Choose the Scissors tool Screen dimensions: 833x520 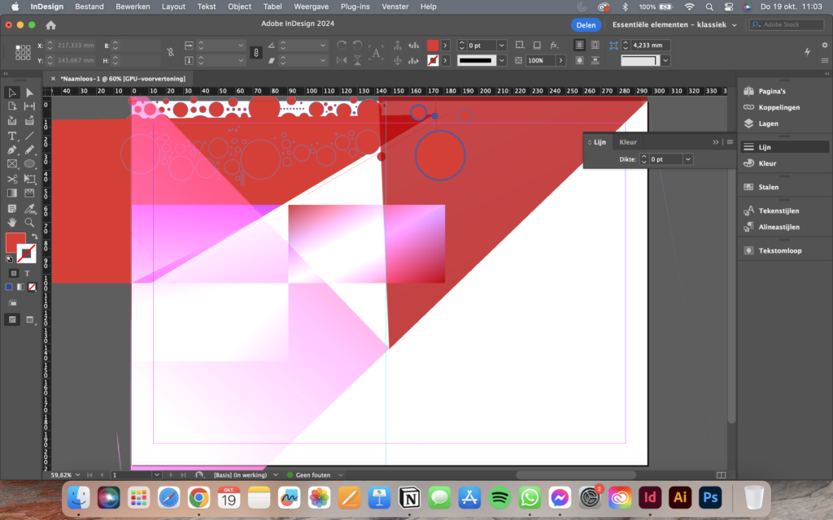pyautogui.click(x=11, y=179)
